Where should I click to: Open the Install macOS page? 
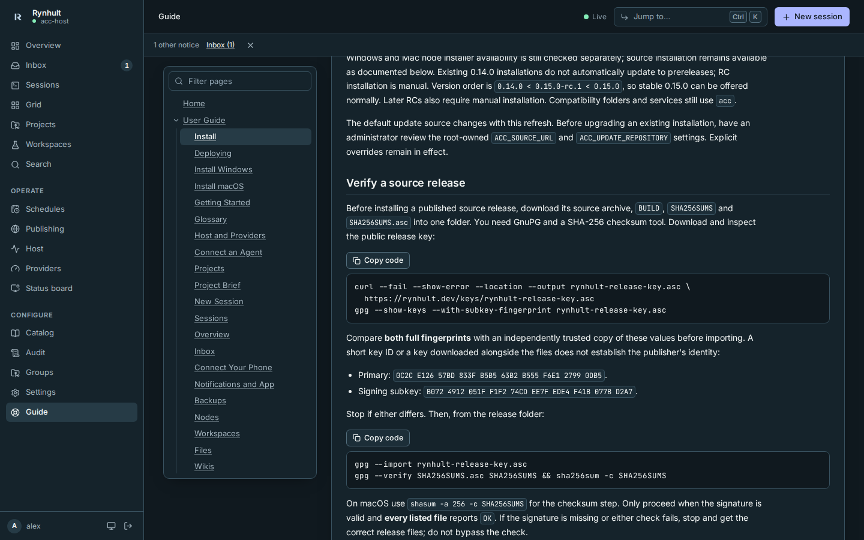click(x=219, y=187)
